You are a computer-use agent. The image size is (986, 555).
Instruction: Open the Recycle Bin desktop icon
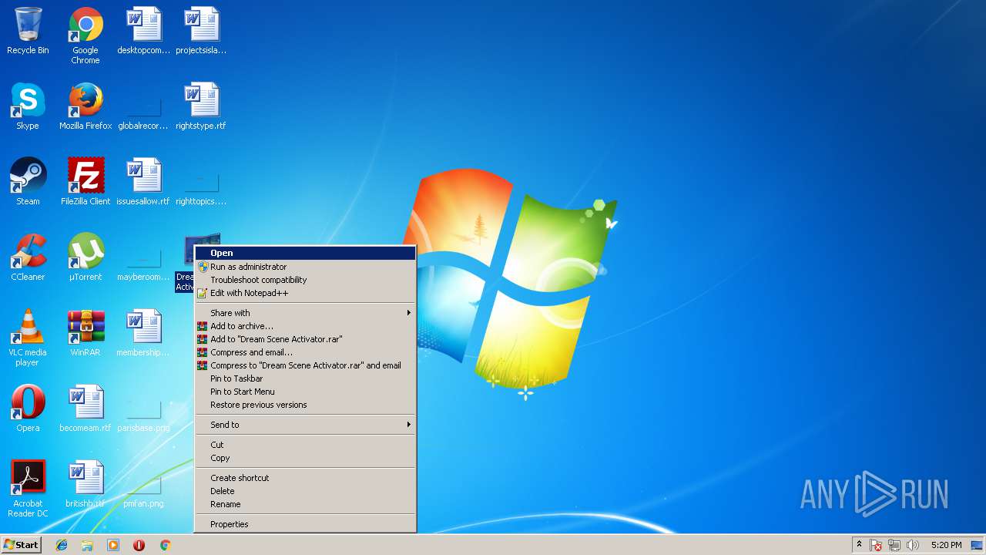[28, 31]
